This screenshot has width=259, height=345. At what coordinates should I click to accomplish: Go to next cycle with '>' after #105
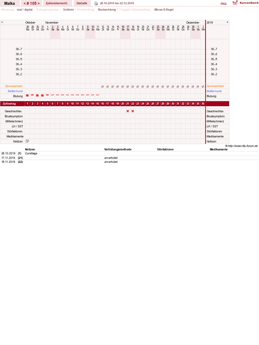pyautogui.click(x=39, y=3)
